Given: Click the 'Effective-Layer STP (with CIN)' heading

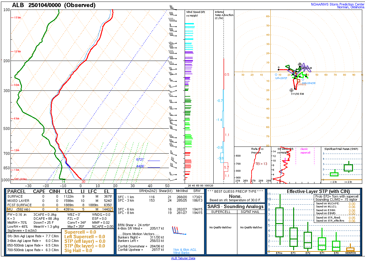Looking at the screenshot, I should tap(318, 191).
